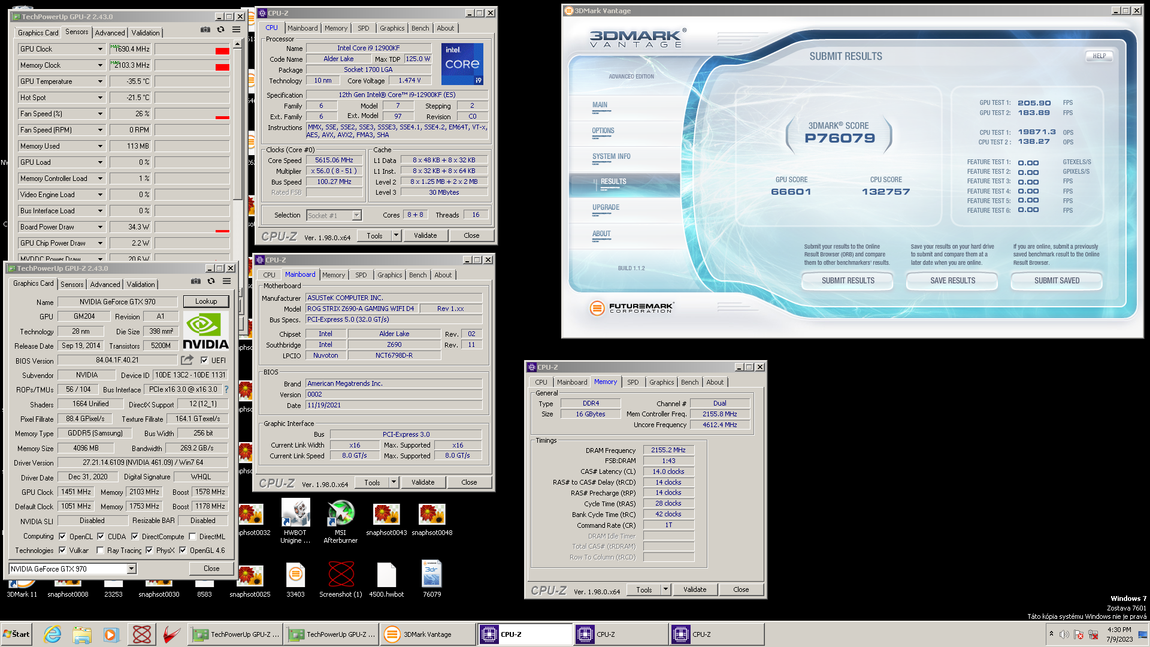
Task: Select Screenshot (1) desktop file icon
Action: pos(341,580)
